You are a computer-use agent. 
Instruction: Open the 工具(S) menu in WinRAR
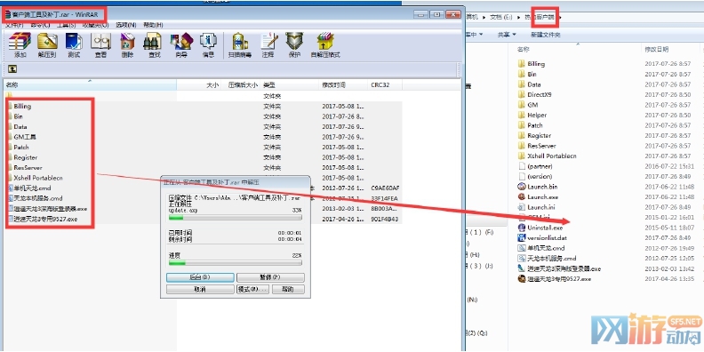pos(66,25)
